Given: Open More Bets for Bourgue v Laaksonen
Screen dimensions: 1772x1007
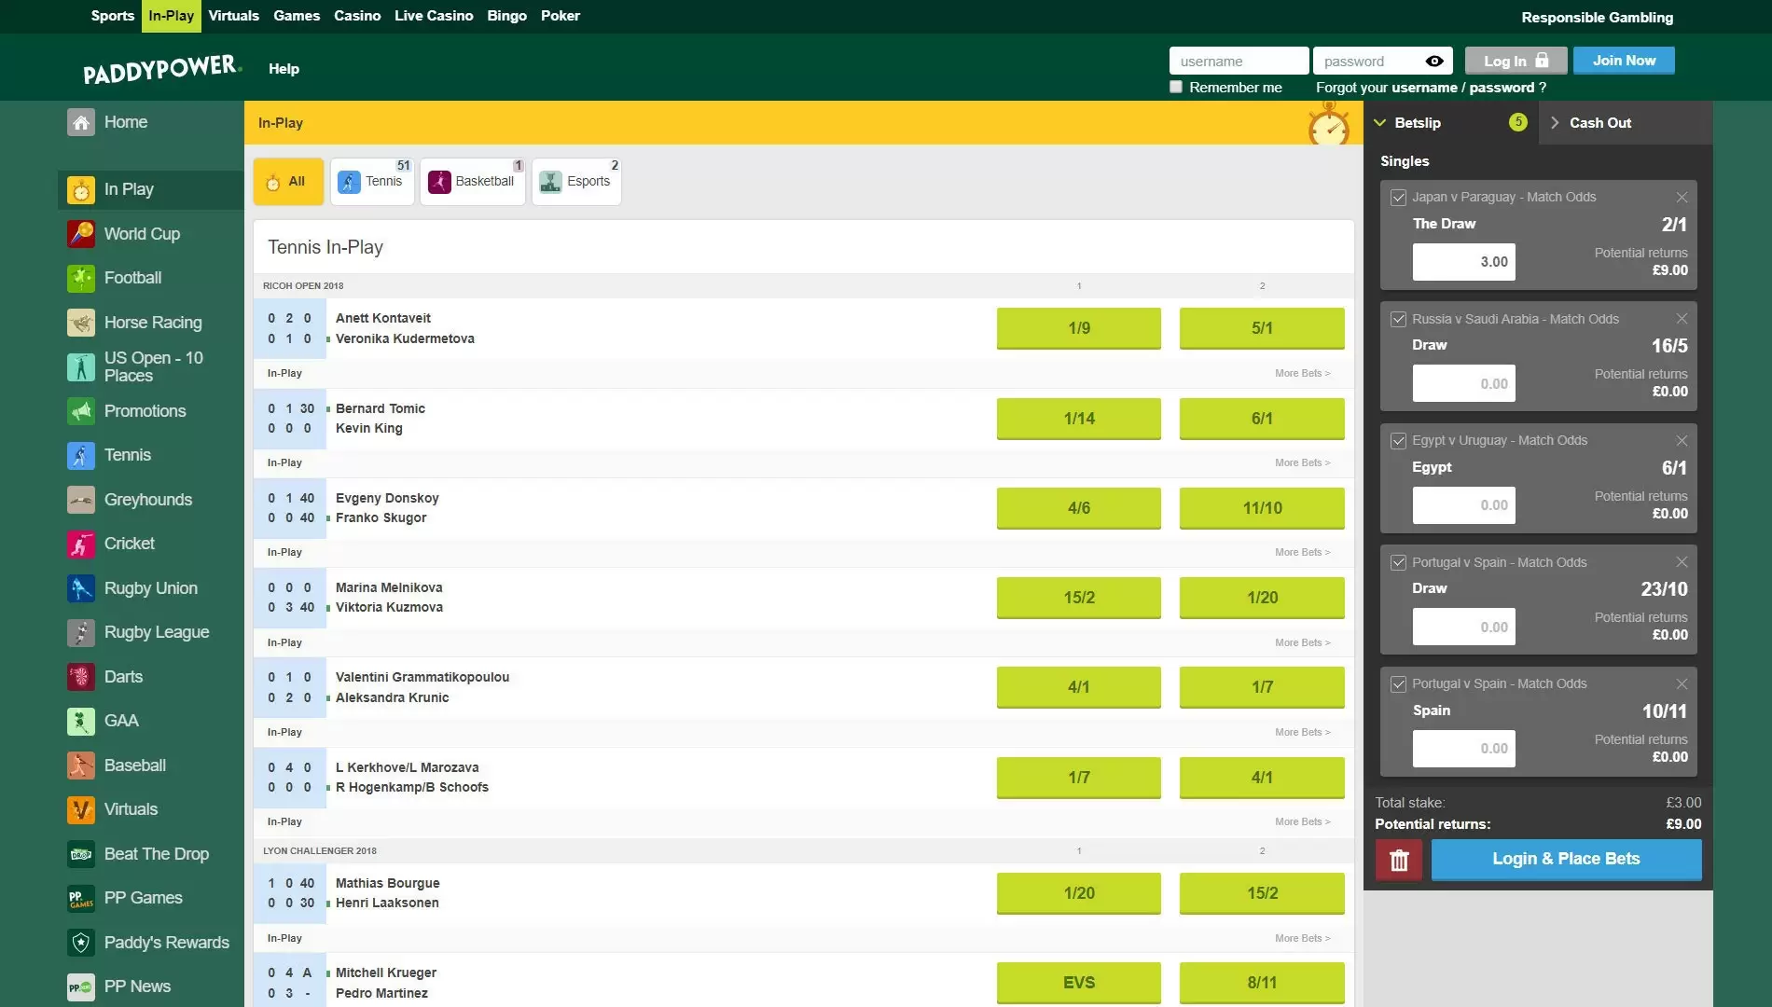Looking at the screenshot, I should tap(1302, 938).
